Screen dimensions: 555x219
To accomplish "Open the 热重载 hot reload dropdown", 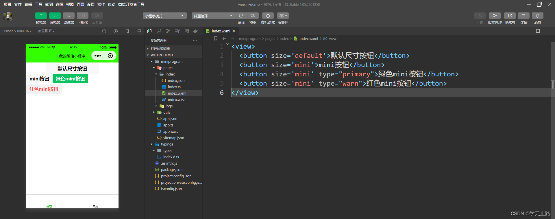I will click(46, 31).
